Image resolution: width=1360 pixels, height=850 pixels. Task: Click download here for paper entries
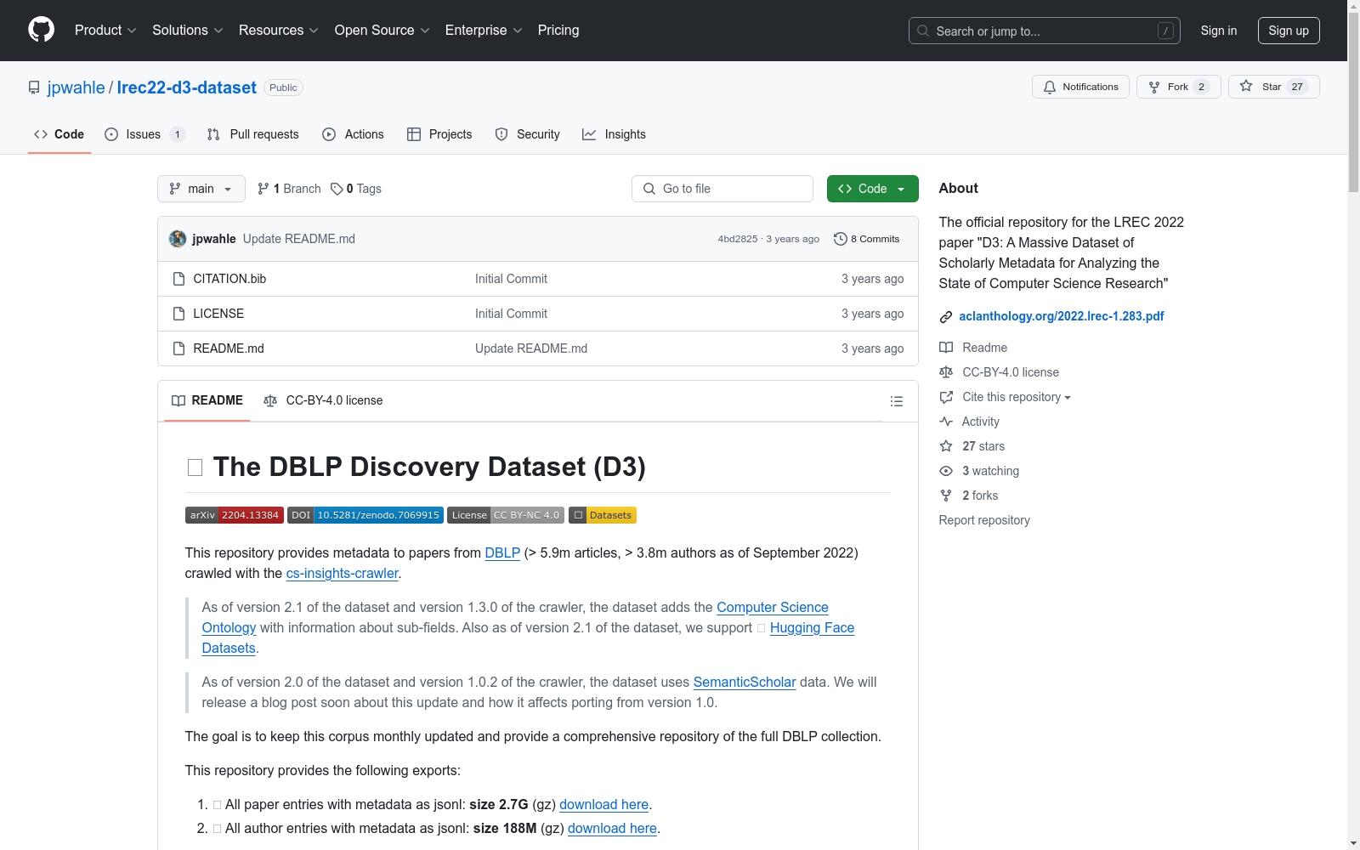603,804
